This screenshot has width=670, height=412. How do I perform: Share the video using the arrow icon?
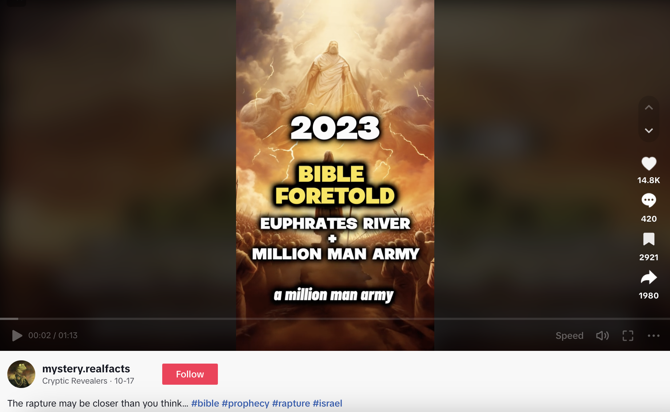(649, 278)
